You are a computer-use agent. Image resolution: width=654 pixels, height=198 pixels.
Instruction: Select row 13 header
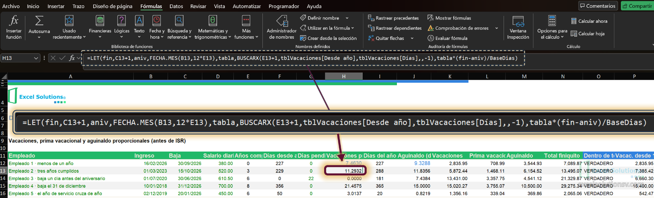tap(3, 171)
